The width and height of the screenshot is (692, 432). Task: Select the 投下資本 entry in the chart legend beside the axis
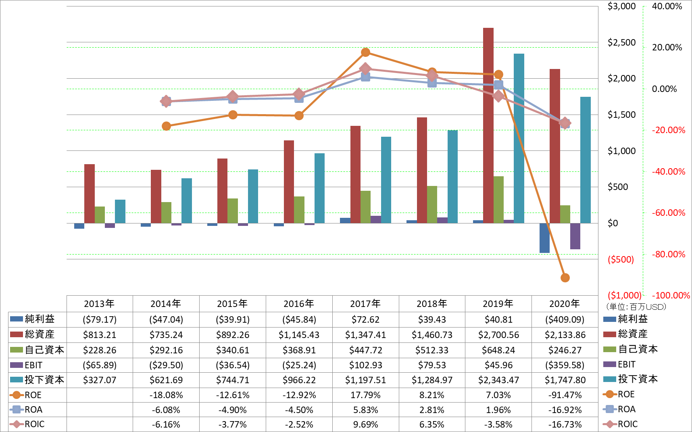pyautogui.click(x=630, y=379)
